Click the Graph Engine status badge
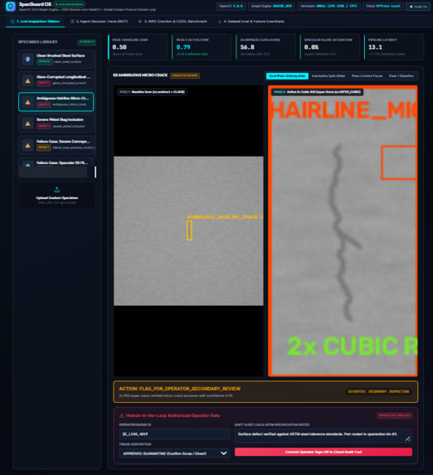 (271, 6)
